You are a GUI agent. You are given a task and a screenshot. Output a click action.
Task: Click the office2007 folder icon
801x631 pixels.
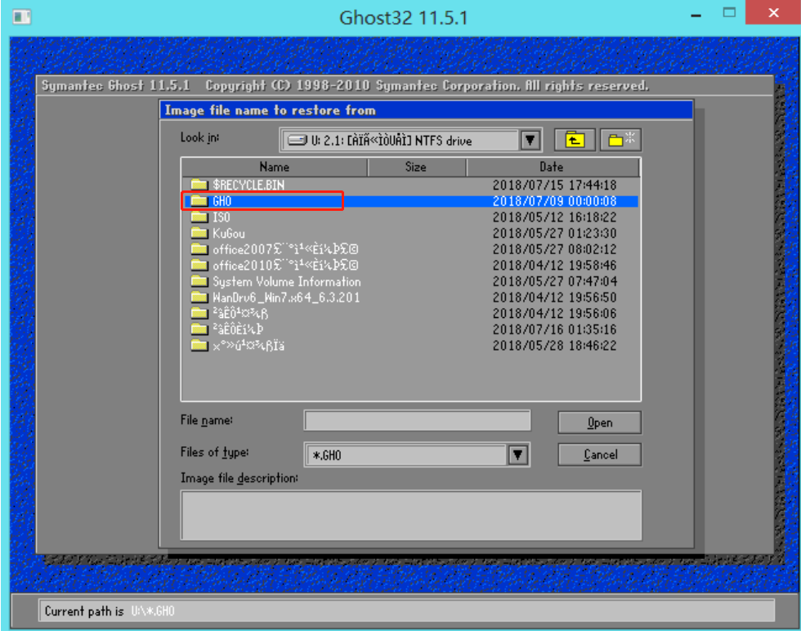[199, 248]
